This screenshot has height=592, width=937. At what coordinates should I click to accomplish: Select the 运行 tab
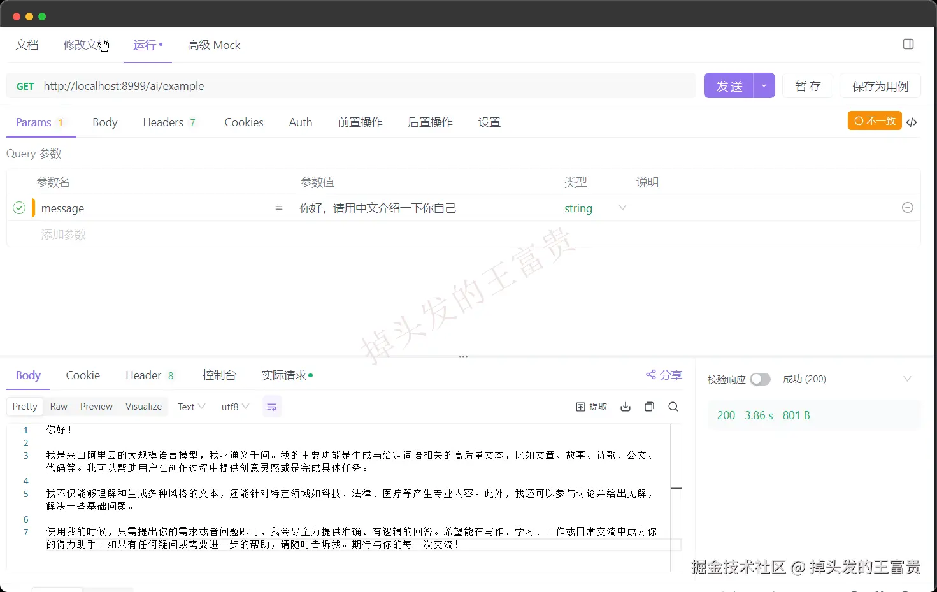pyautogui.click(x=148, y=45)
